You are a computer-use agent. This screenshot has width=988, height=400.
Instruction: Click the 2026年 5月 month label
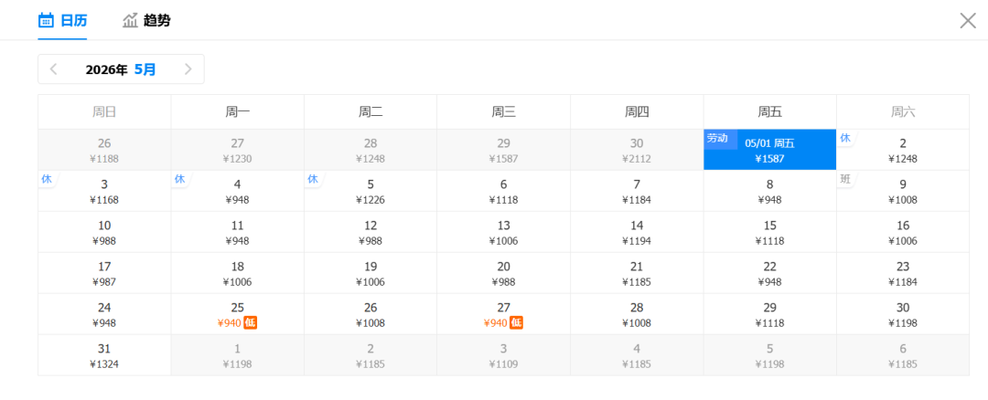pyautogui.click(x=121, y=69)
